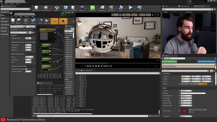
Task: Toggle the Barn Door Angle row checkbox
Action: point(179,103)
